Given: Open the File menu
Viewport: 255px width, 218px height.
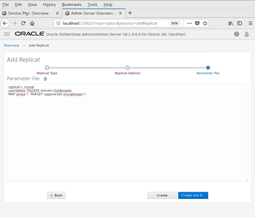Looking at the screenshot, I should (x=6, y=4).
